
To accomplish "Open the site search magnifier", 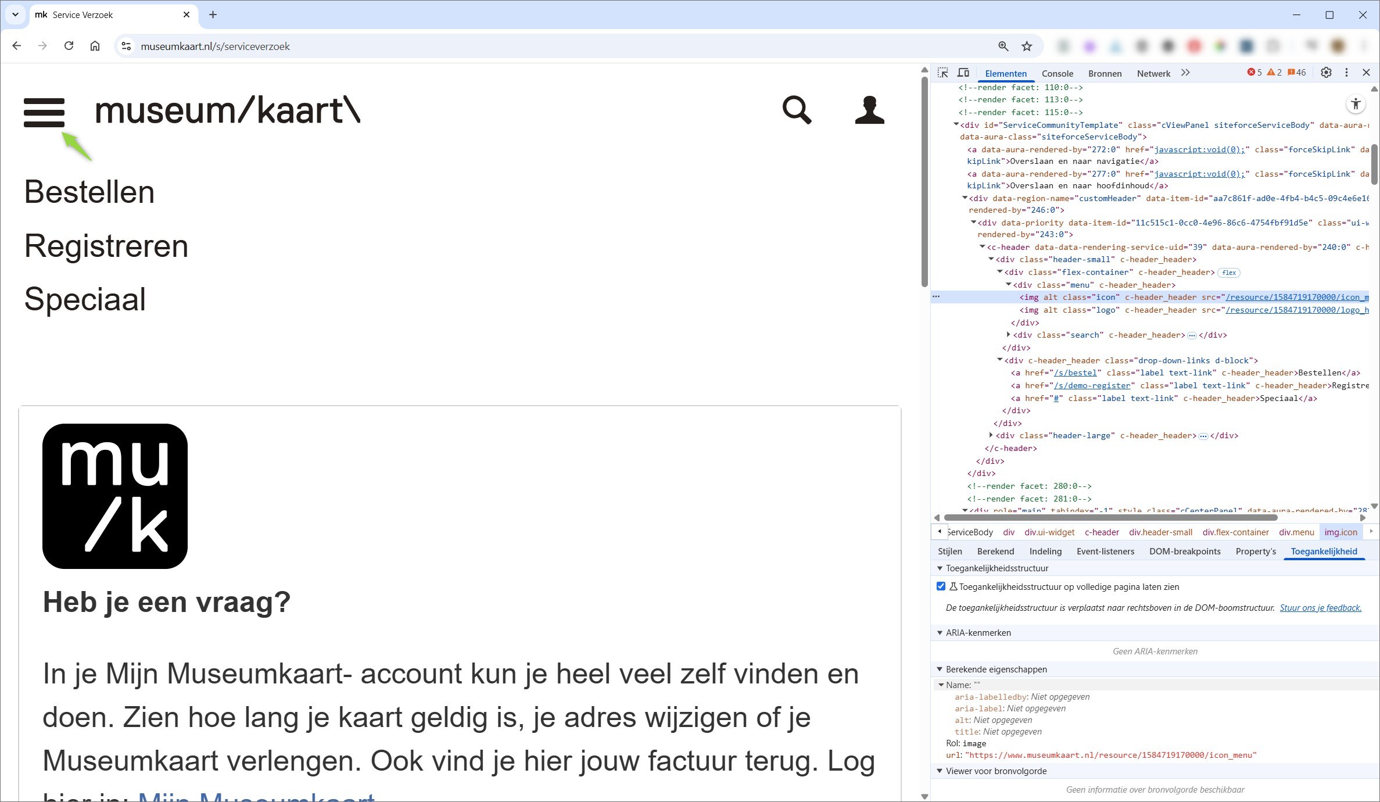I will [x=796, y=110].
